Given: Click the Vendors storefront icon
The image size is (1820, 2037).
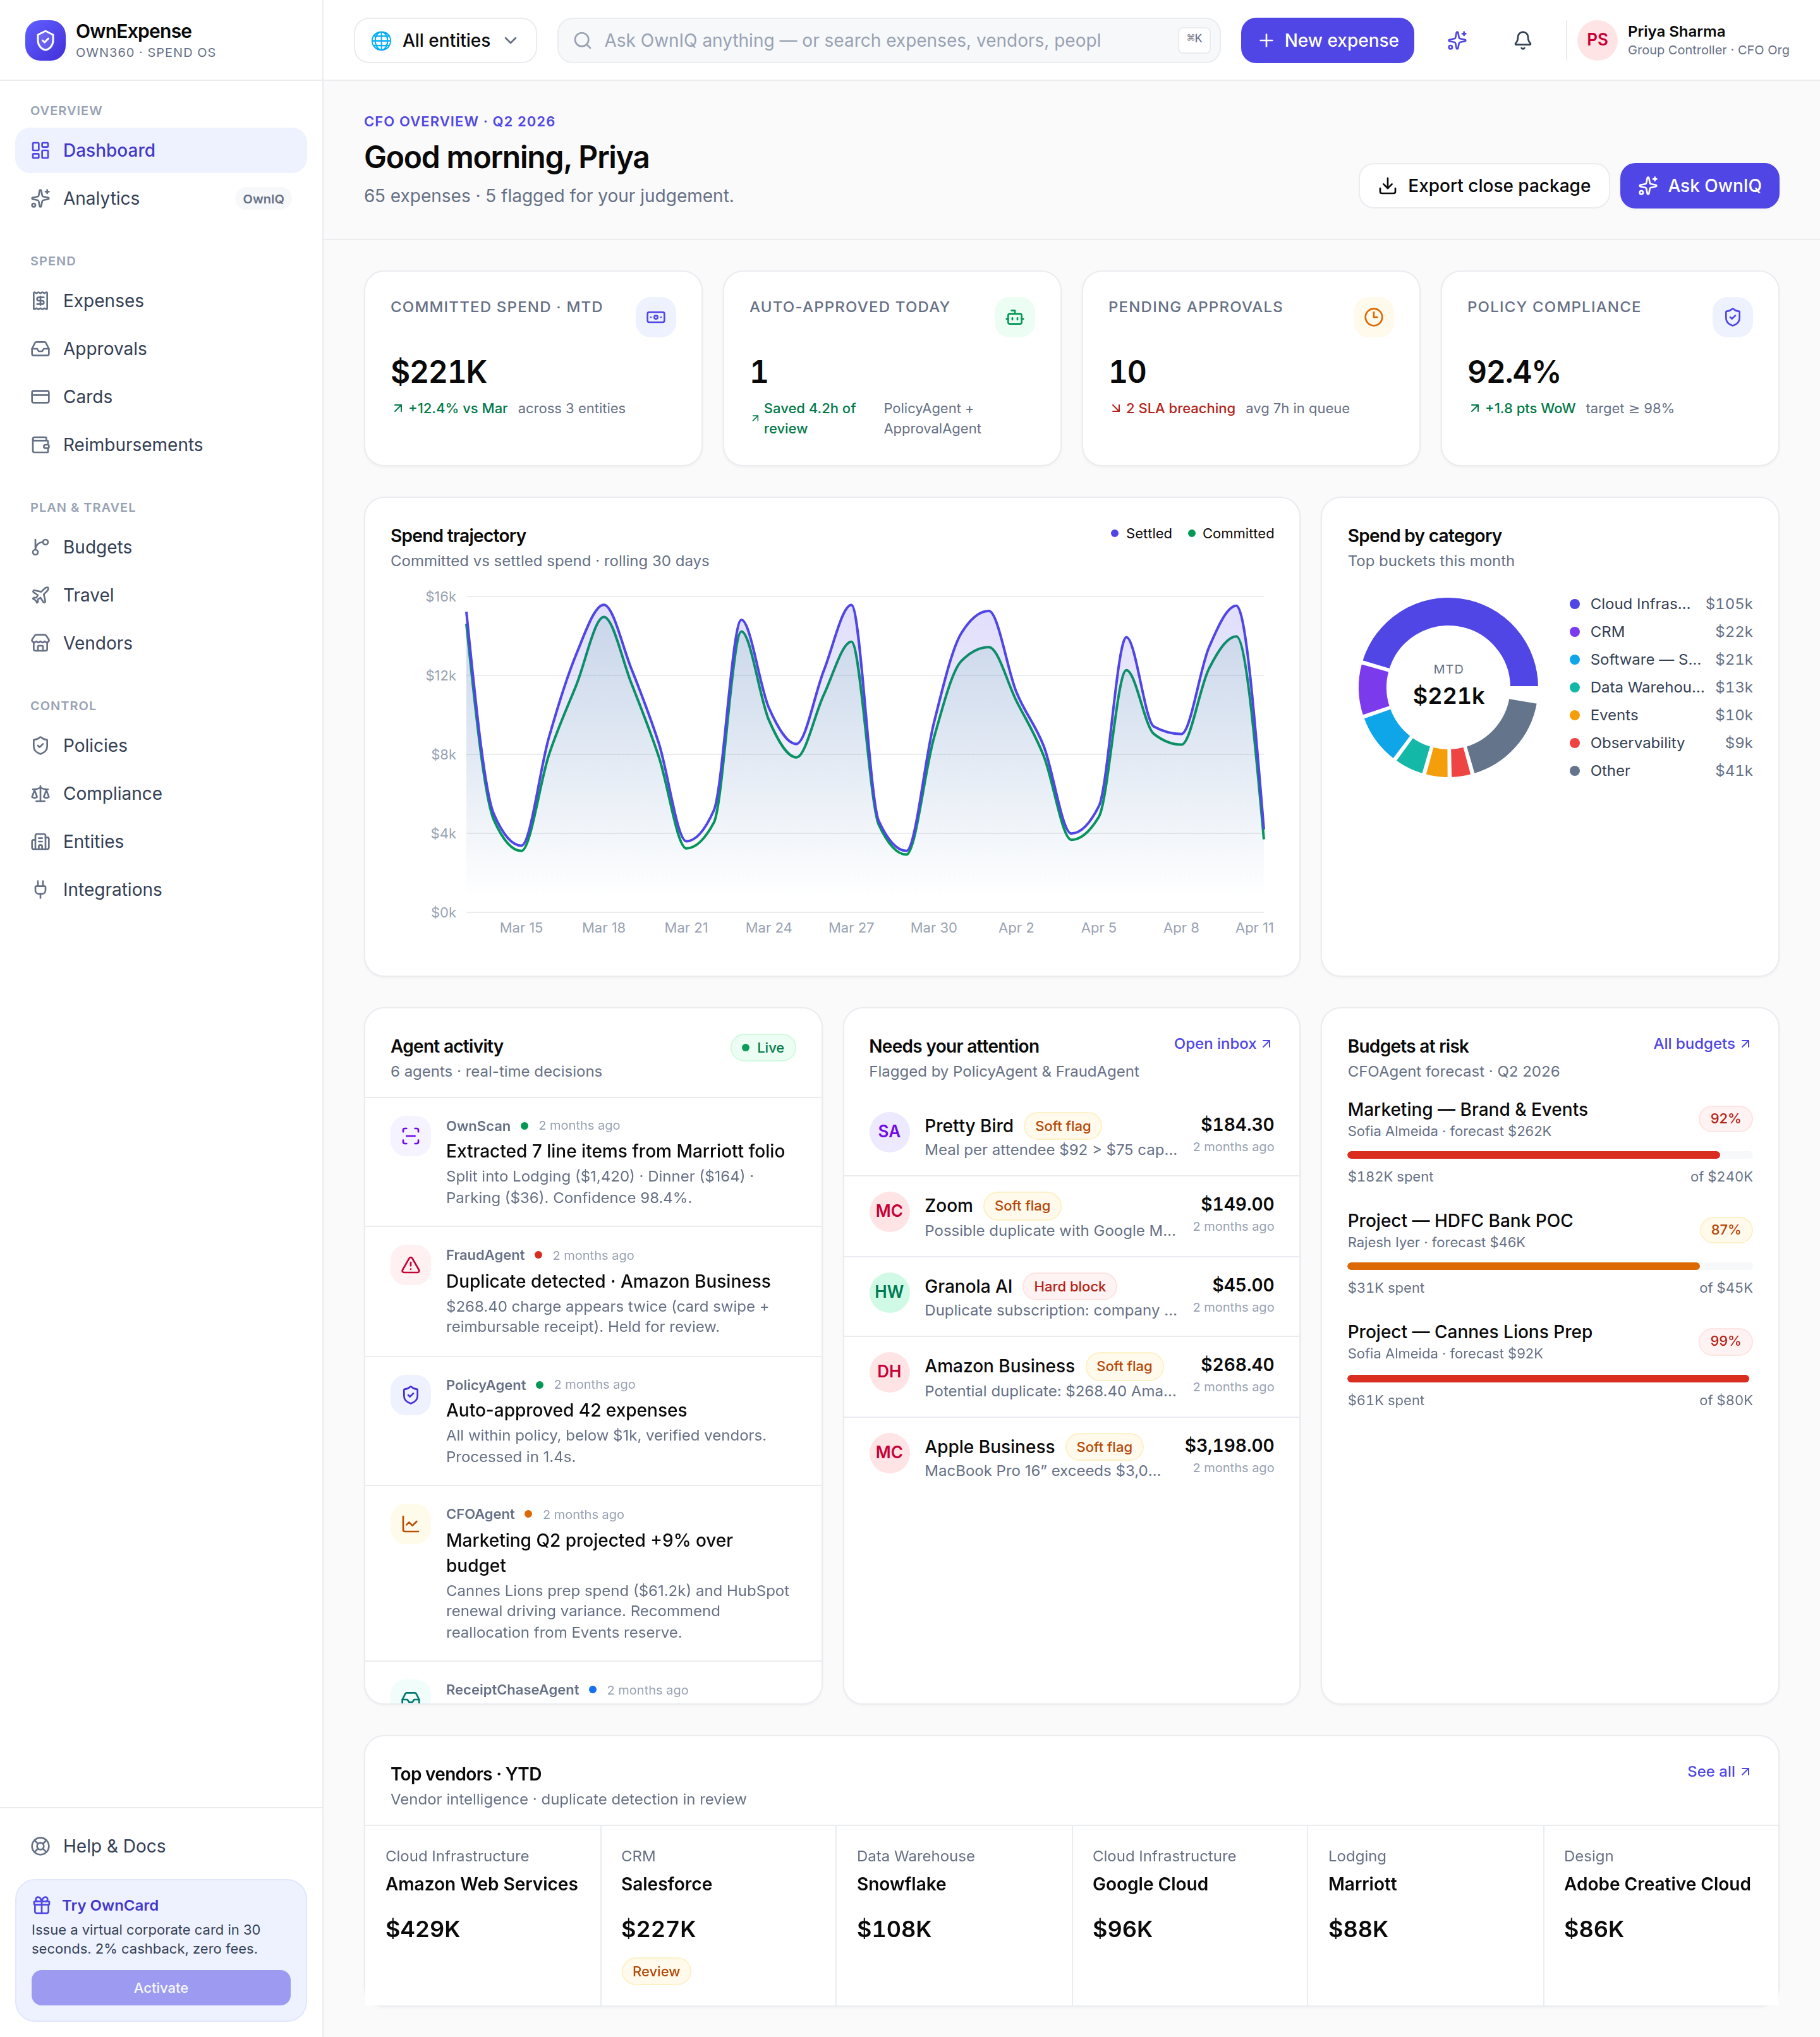Looking at the screenshot, I should pyautogui.click(x=40, y=643).
